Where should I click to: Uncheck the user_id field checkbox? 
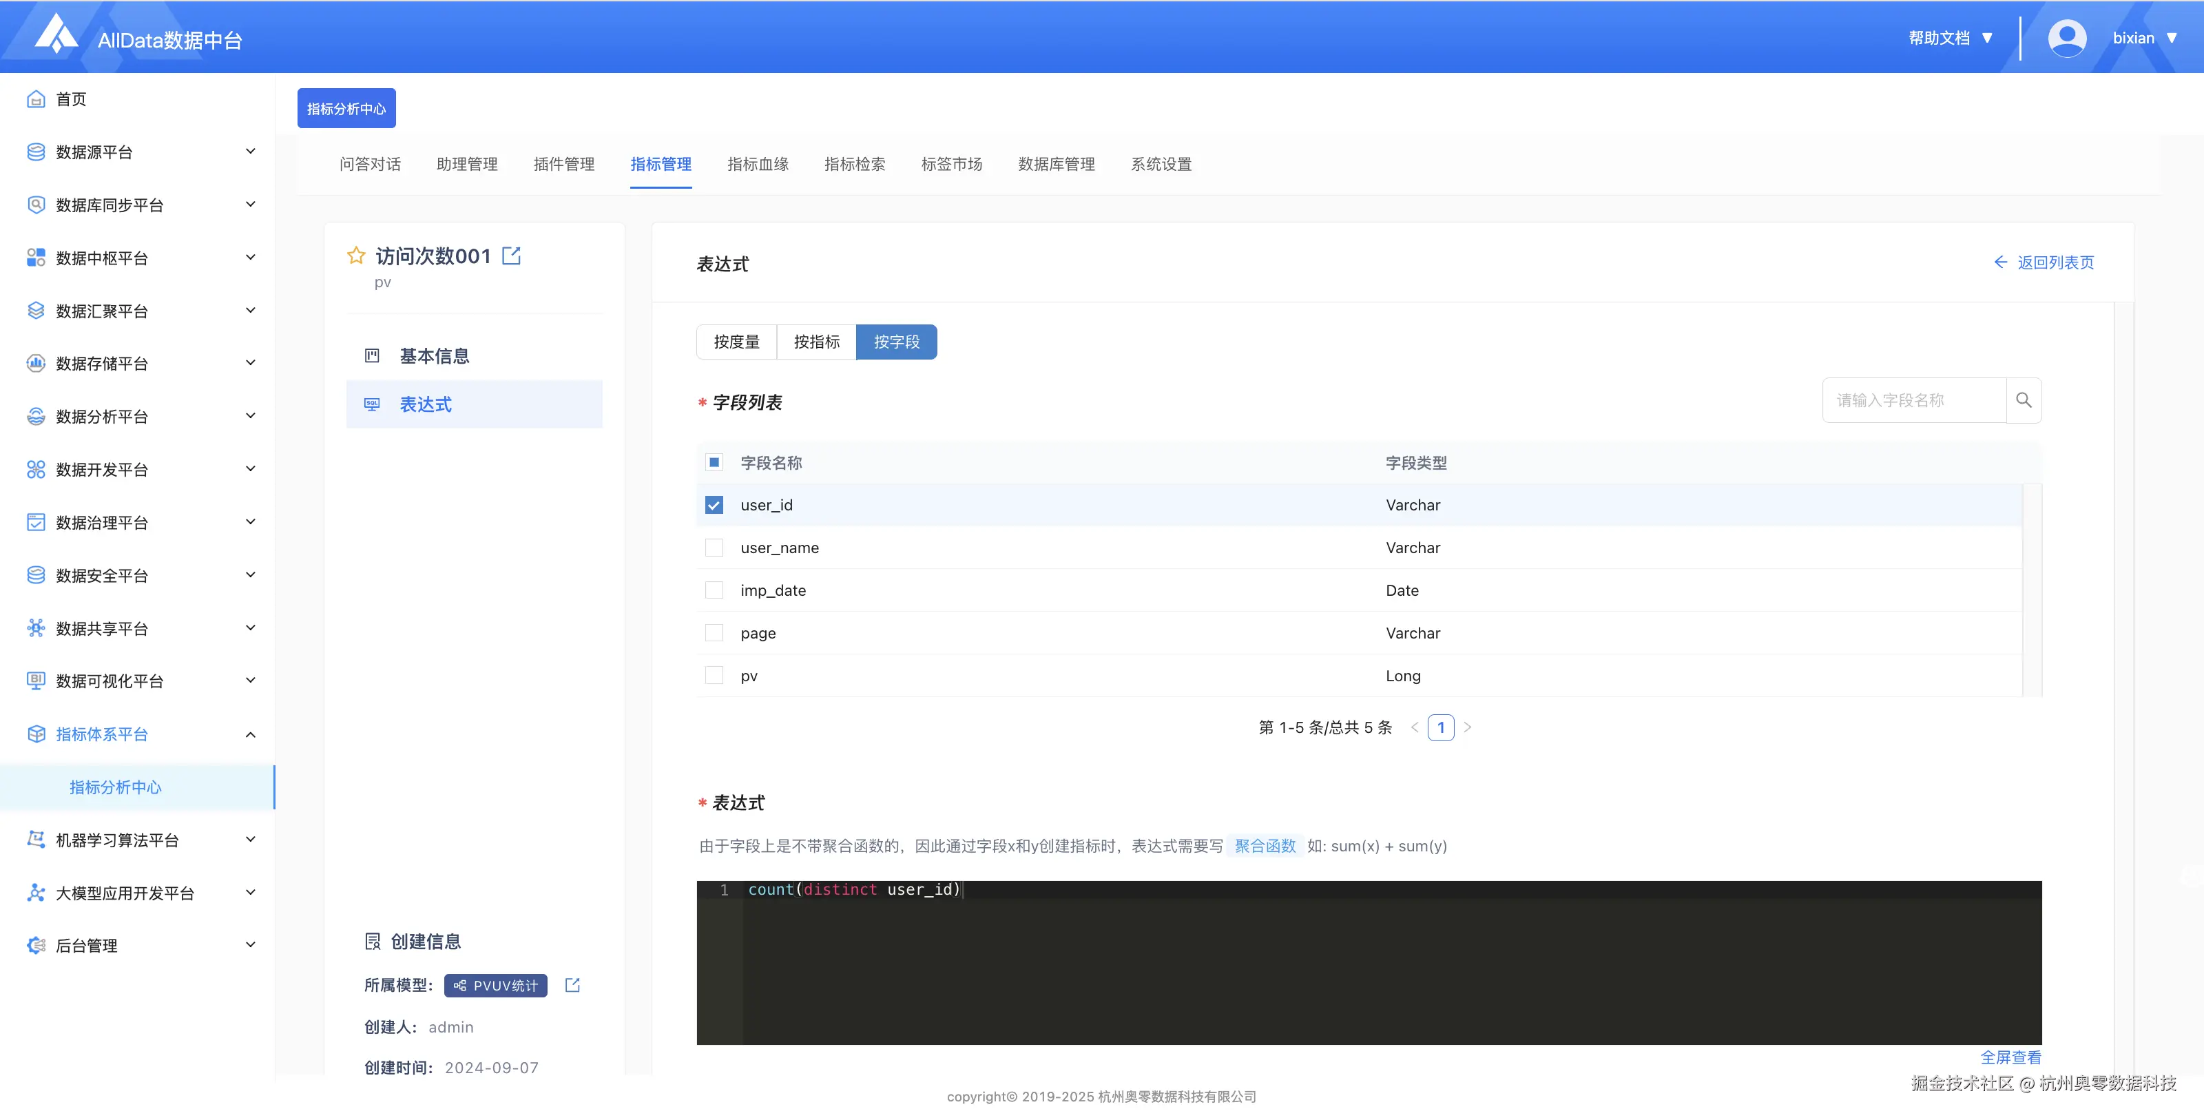tap(714, 506)
